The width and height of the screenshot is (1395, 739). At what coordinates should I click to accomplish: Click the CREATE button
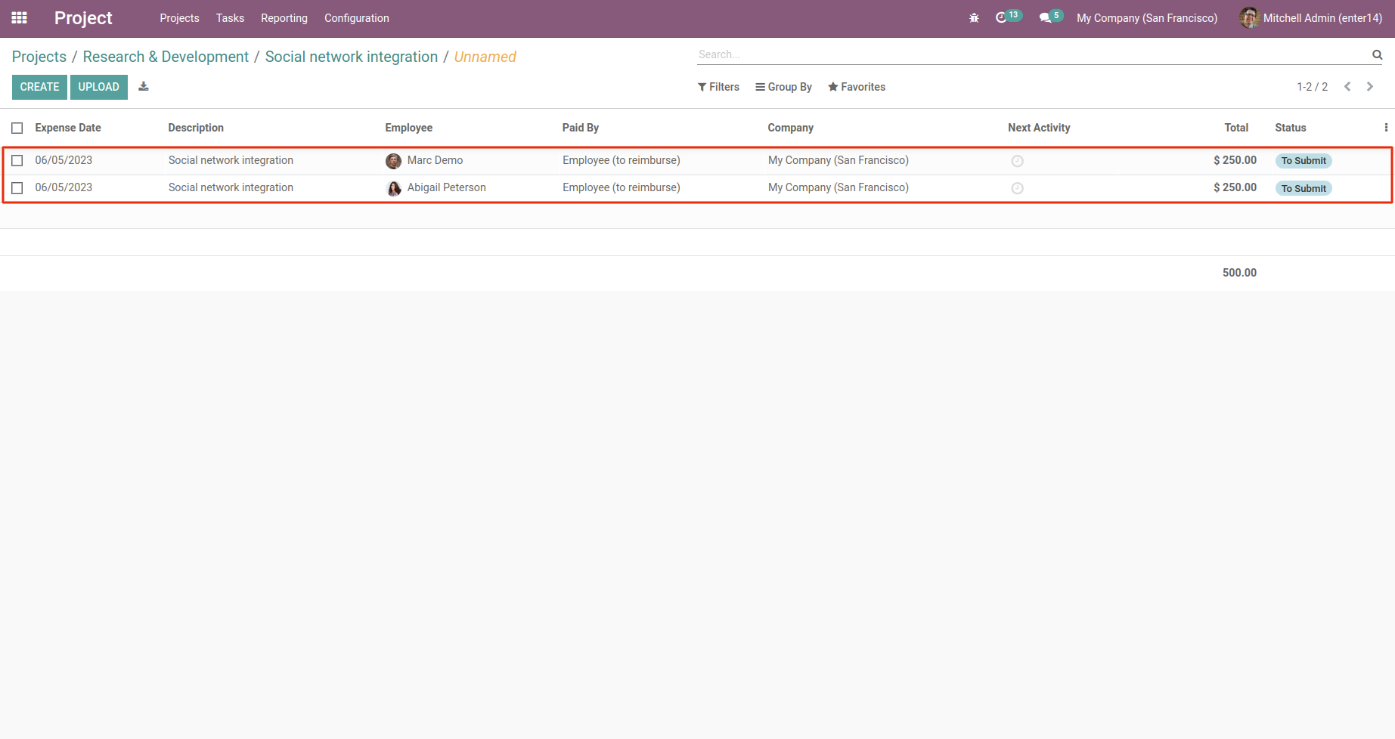click(x=39, y=87)
